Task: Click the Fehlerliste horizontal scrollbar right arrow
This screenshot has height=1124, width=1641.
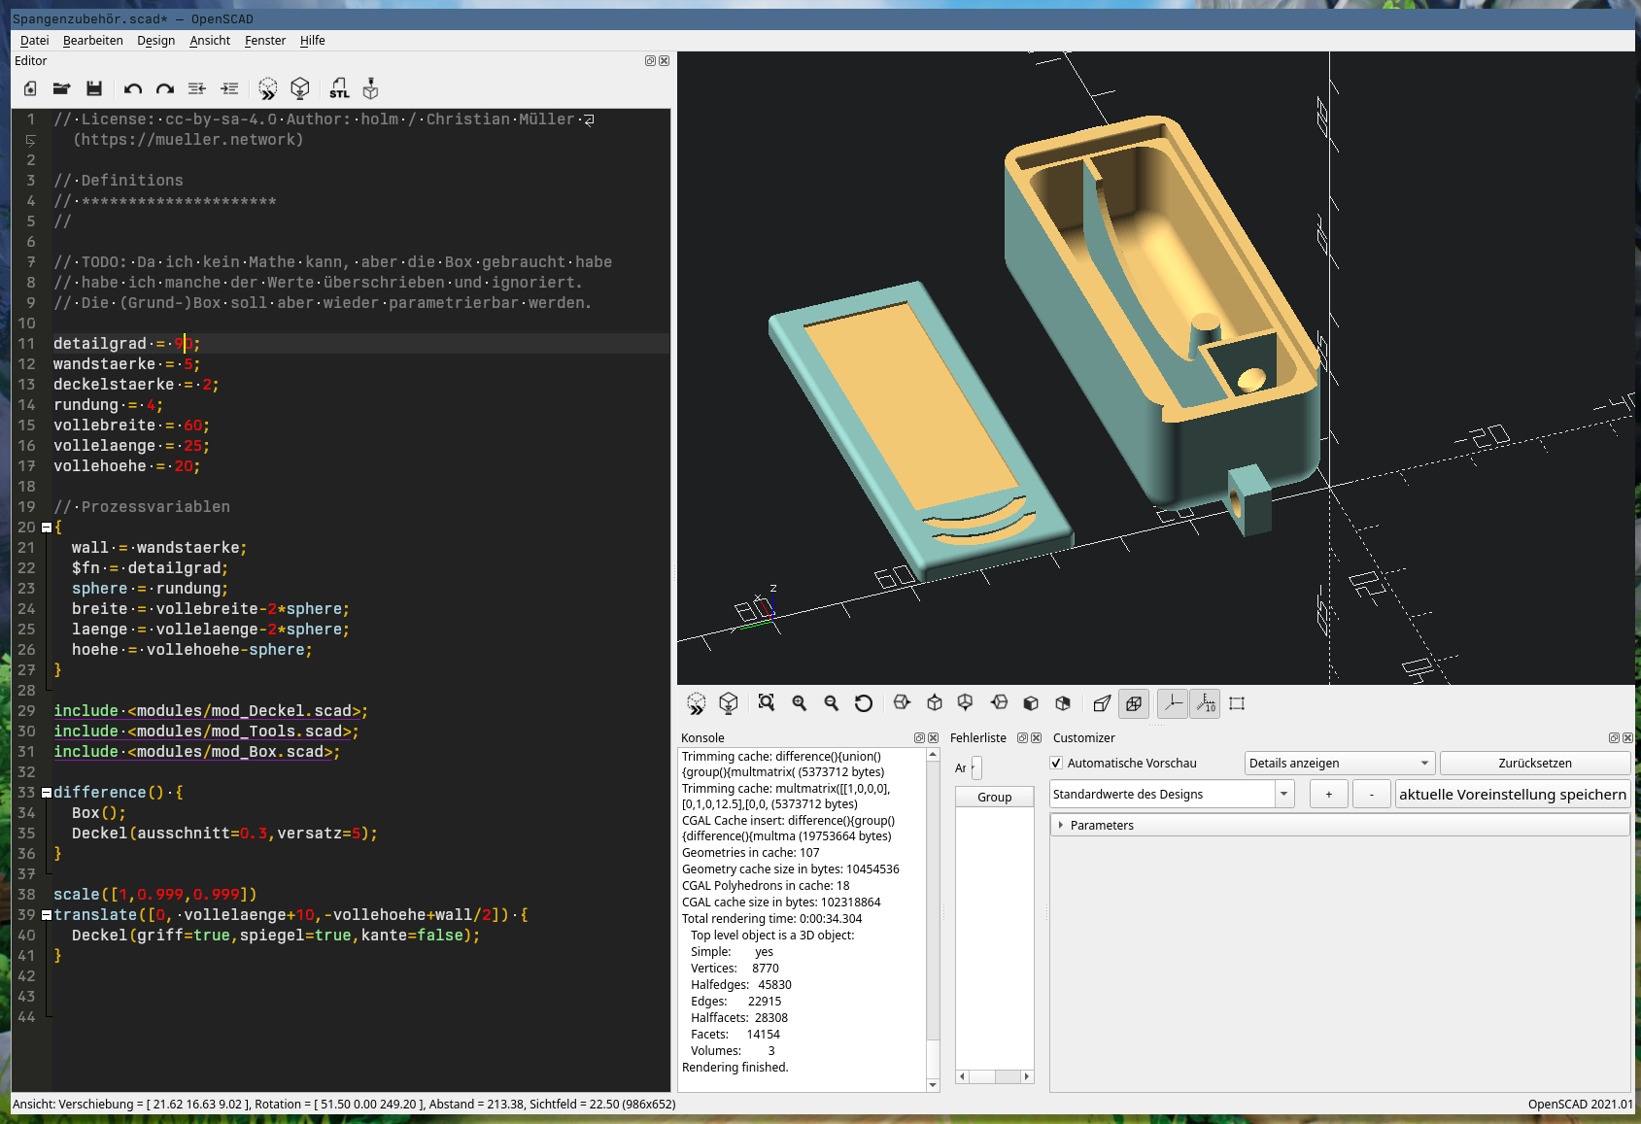Action: (x=1027, y=1076)
